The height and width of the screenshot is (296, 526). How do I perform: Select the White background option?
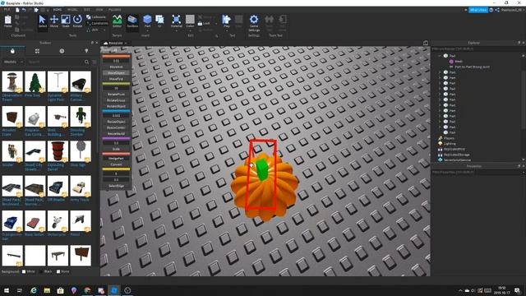pos(29,271)
